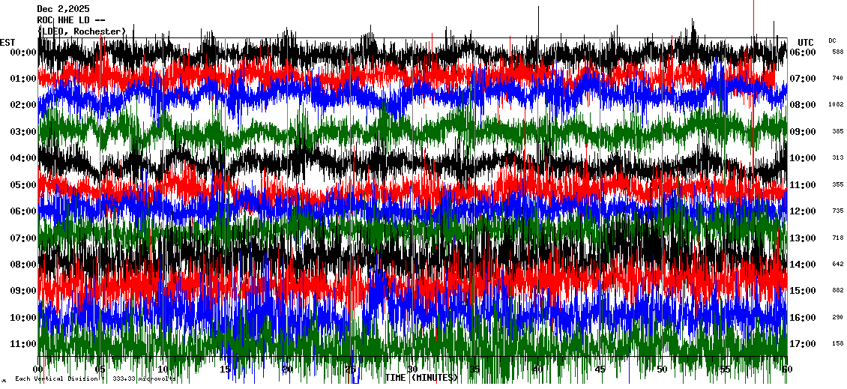This screenshot has height=389, width=847.
Task: Click the DC value 158
Action: tap(837, 344)
